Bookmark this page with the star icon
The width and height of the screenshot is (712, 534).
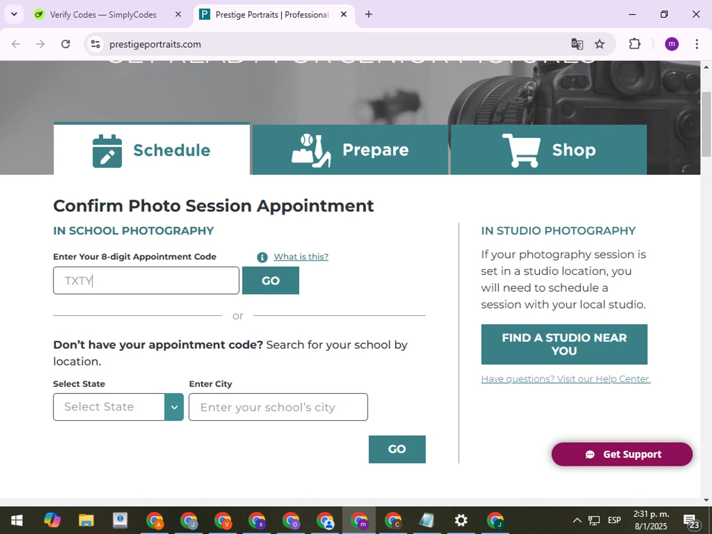pos(600,44)
